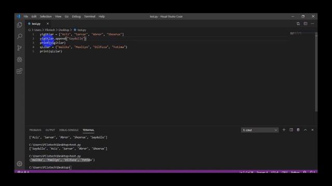Close the terminal panel
Viewport: 332px width, 186px height.
312,130
